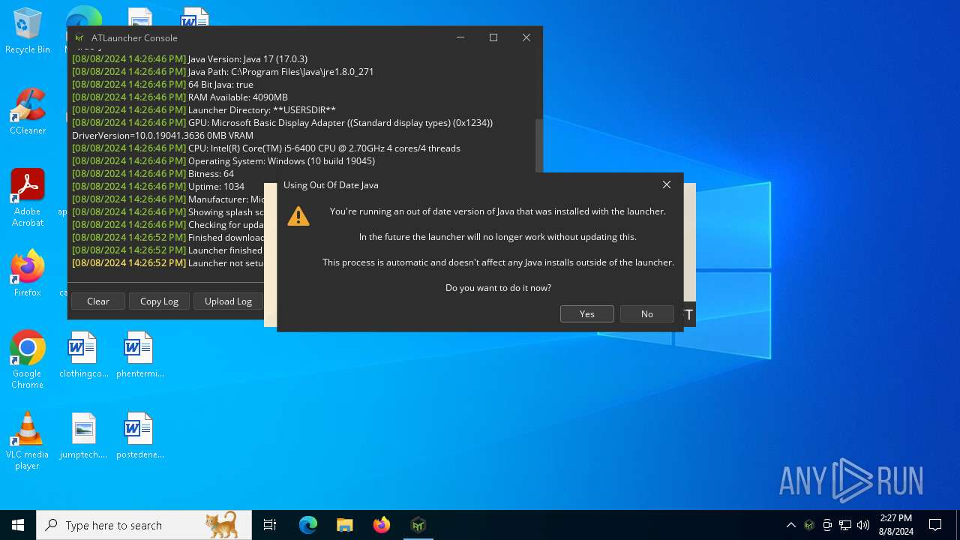Click the taskbar search box
This screenshot has height=540, width=960.
[x=144, y=525]
